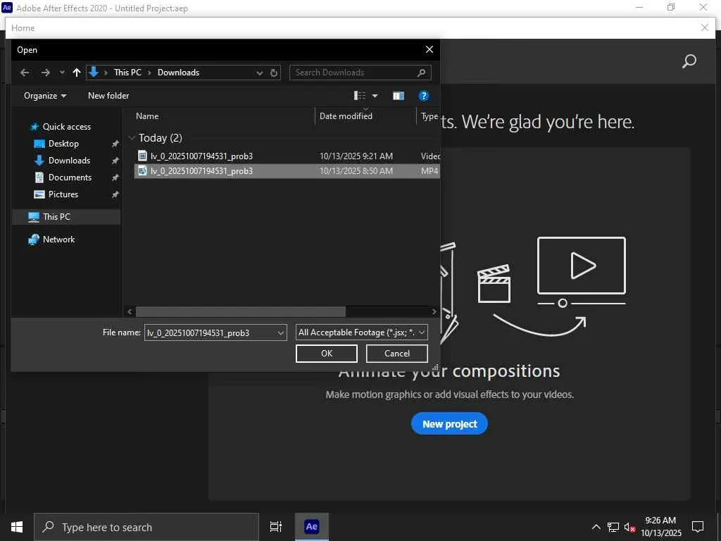Screen dimensions: 721x541
Task: Click the muted volume tray icon
Action: (x=629, y=527)
